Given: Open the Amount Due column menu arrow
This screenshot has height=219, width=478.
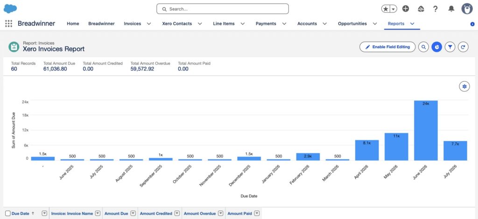Looking at the screenshot, I should (133, 213).
